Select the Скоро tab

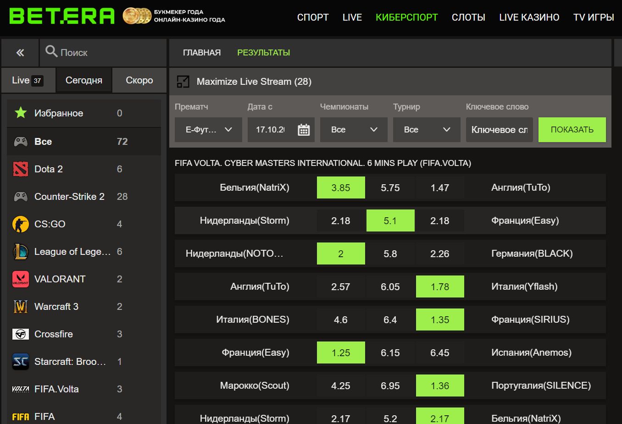pyautogui.click(x=139, y=80)
